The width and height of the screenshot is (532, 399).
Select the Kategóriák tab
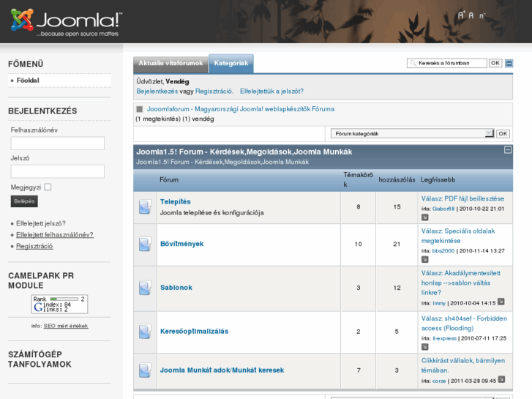click(231, 64)
